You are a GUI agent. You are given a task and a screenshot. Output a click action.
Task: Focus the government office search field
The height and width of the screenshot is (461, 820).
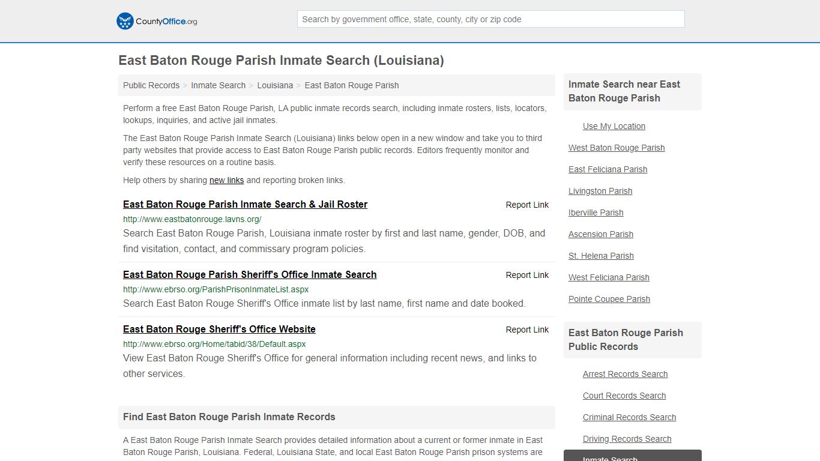[490, 19]
